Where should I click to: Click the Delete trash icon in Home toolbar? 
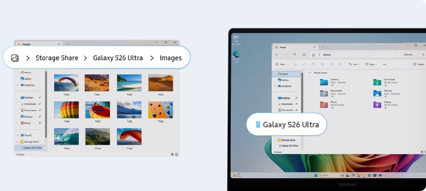point(340,64)
